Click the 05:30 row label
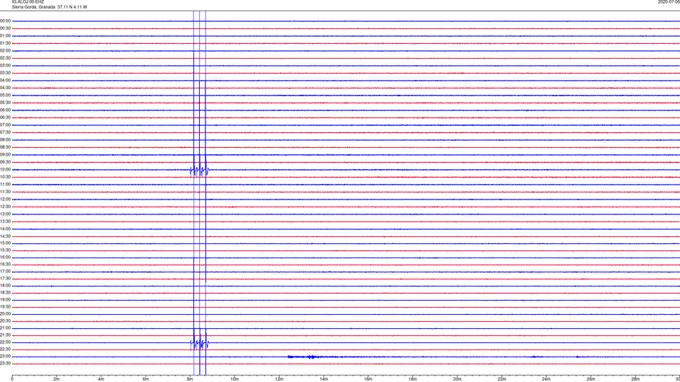Viewport: 680px width, 382px height. click(x=5, y=103)
